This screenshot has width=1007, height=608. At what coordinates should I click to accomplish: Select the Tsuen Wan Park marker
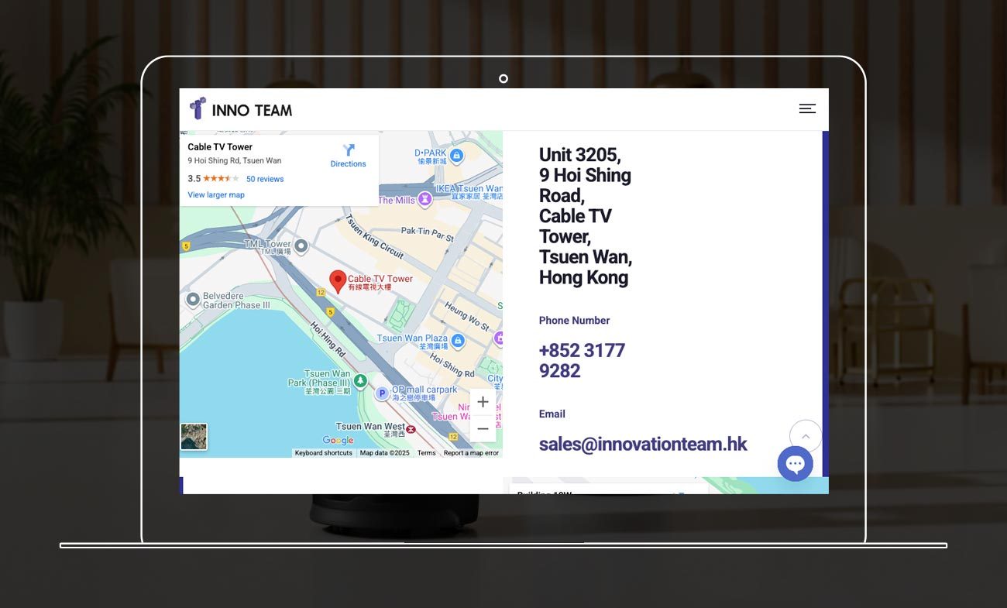click(x=360, y=380)
